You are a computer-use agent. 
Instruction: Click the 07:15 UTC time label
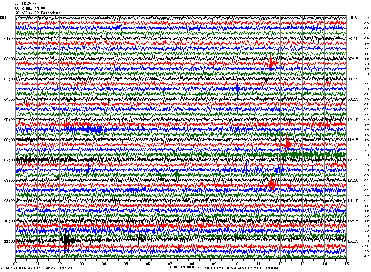[353, 59]
